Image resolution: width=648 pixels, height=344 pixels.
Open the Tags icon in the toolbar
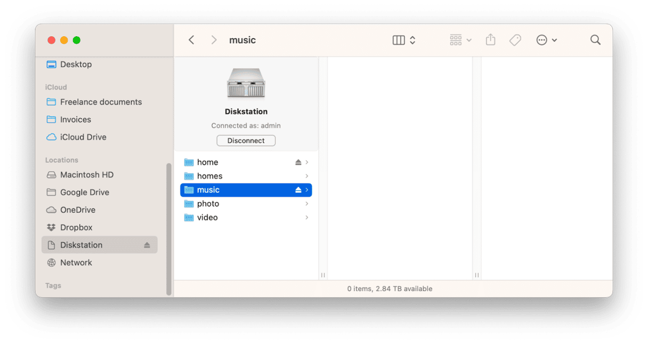coord(515,39)
